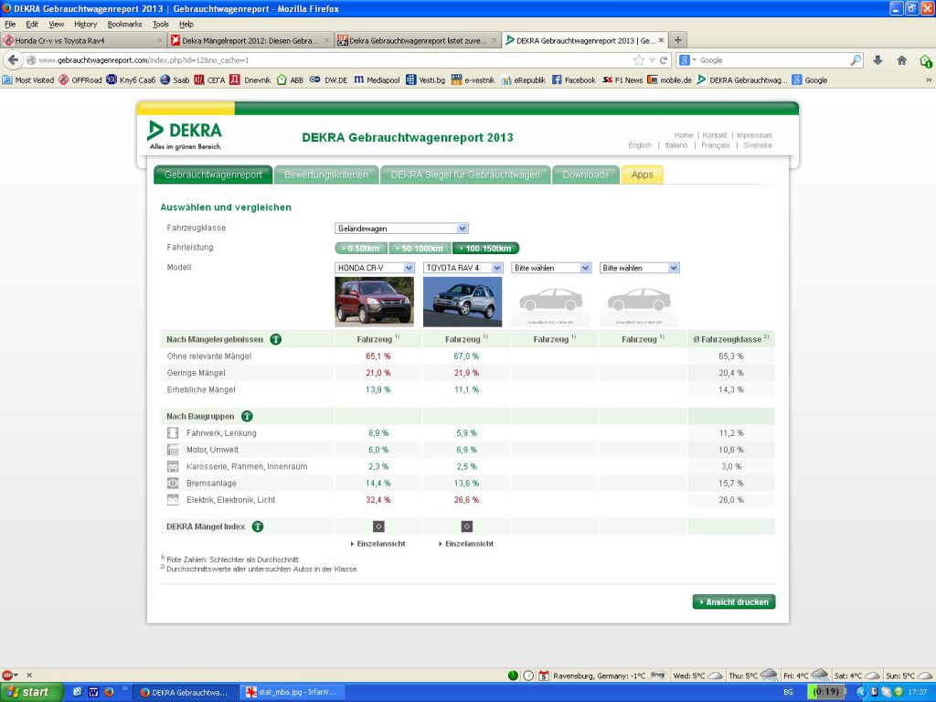Select the 100-150tkm mileage option
Viewport: 936px width, 702px height.
pyautogui.click(x=485, y=248)
